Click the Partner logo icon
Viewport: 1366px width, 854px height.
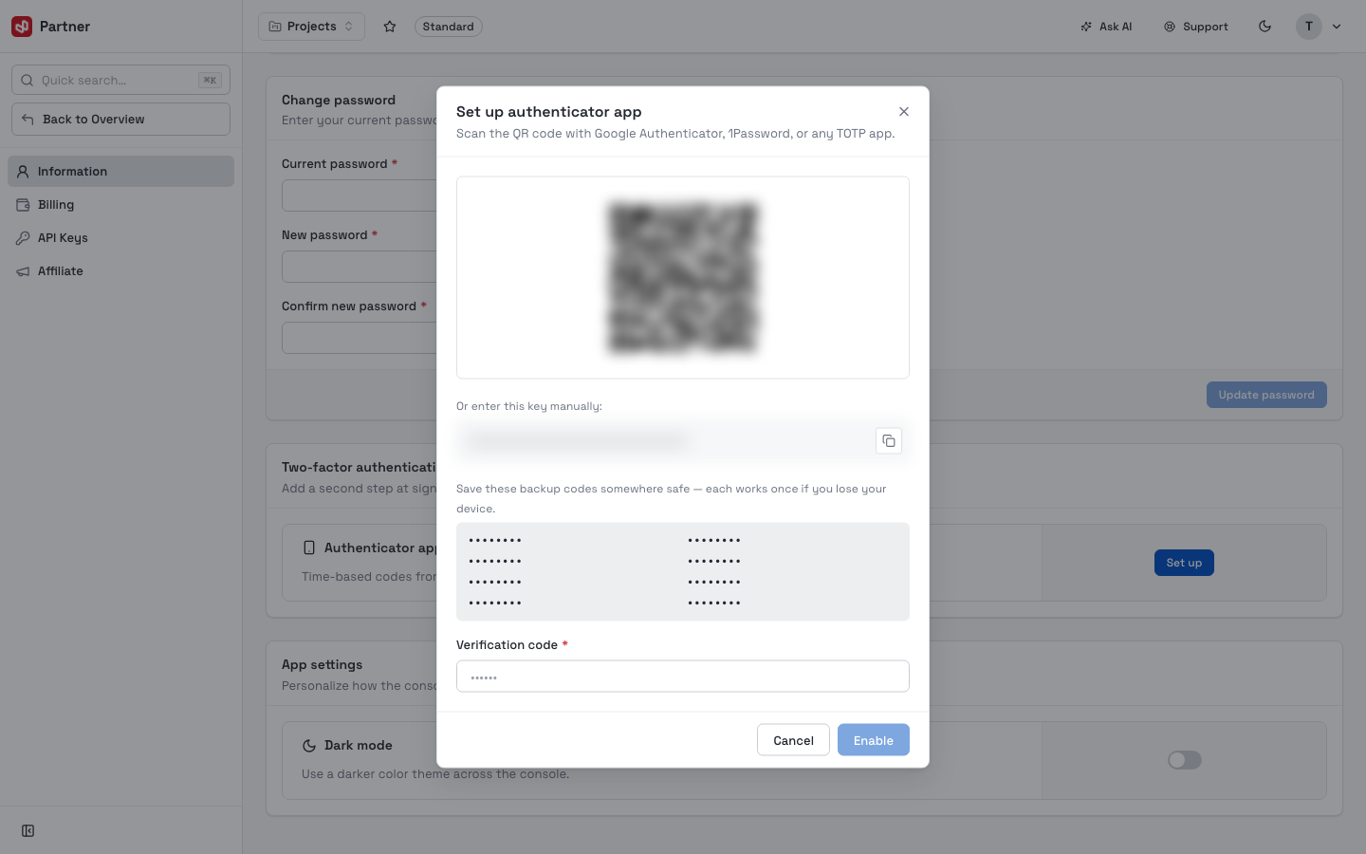(x=22, y=27)
